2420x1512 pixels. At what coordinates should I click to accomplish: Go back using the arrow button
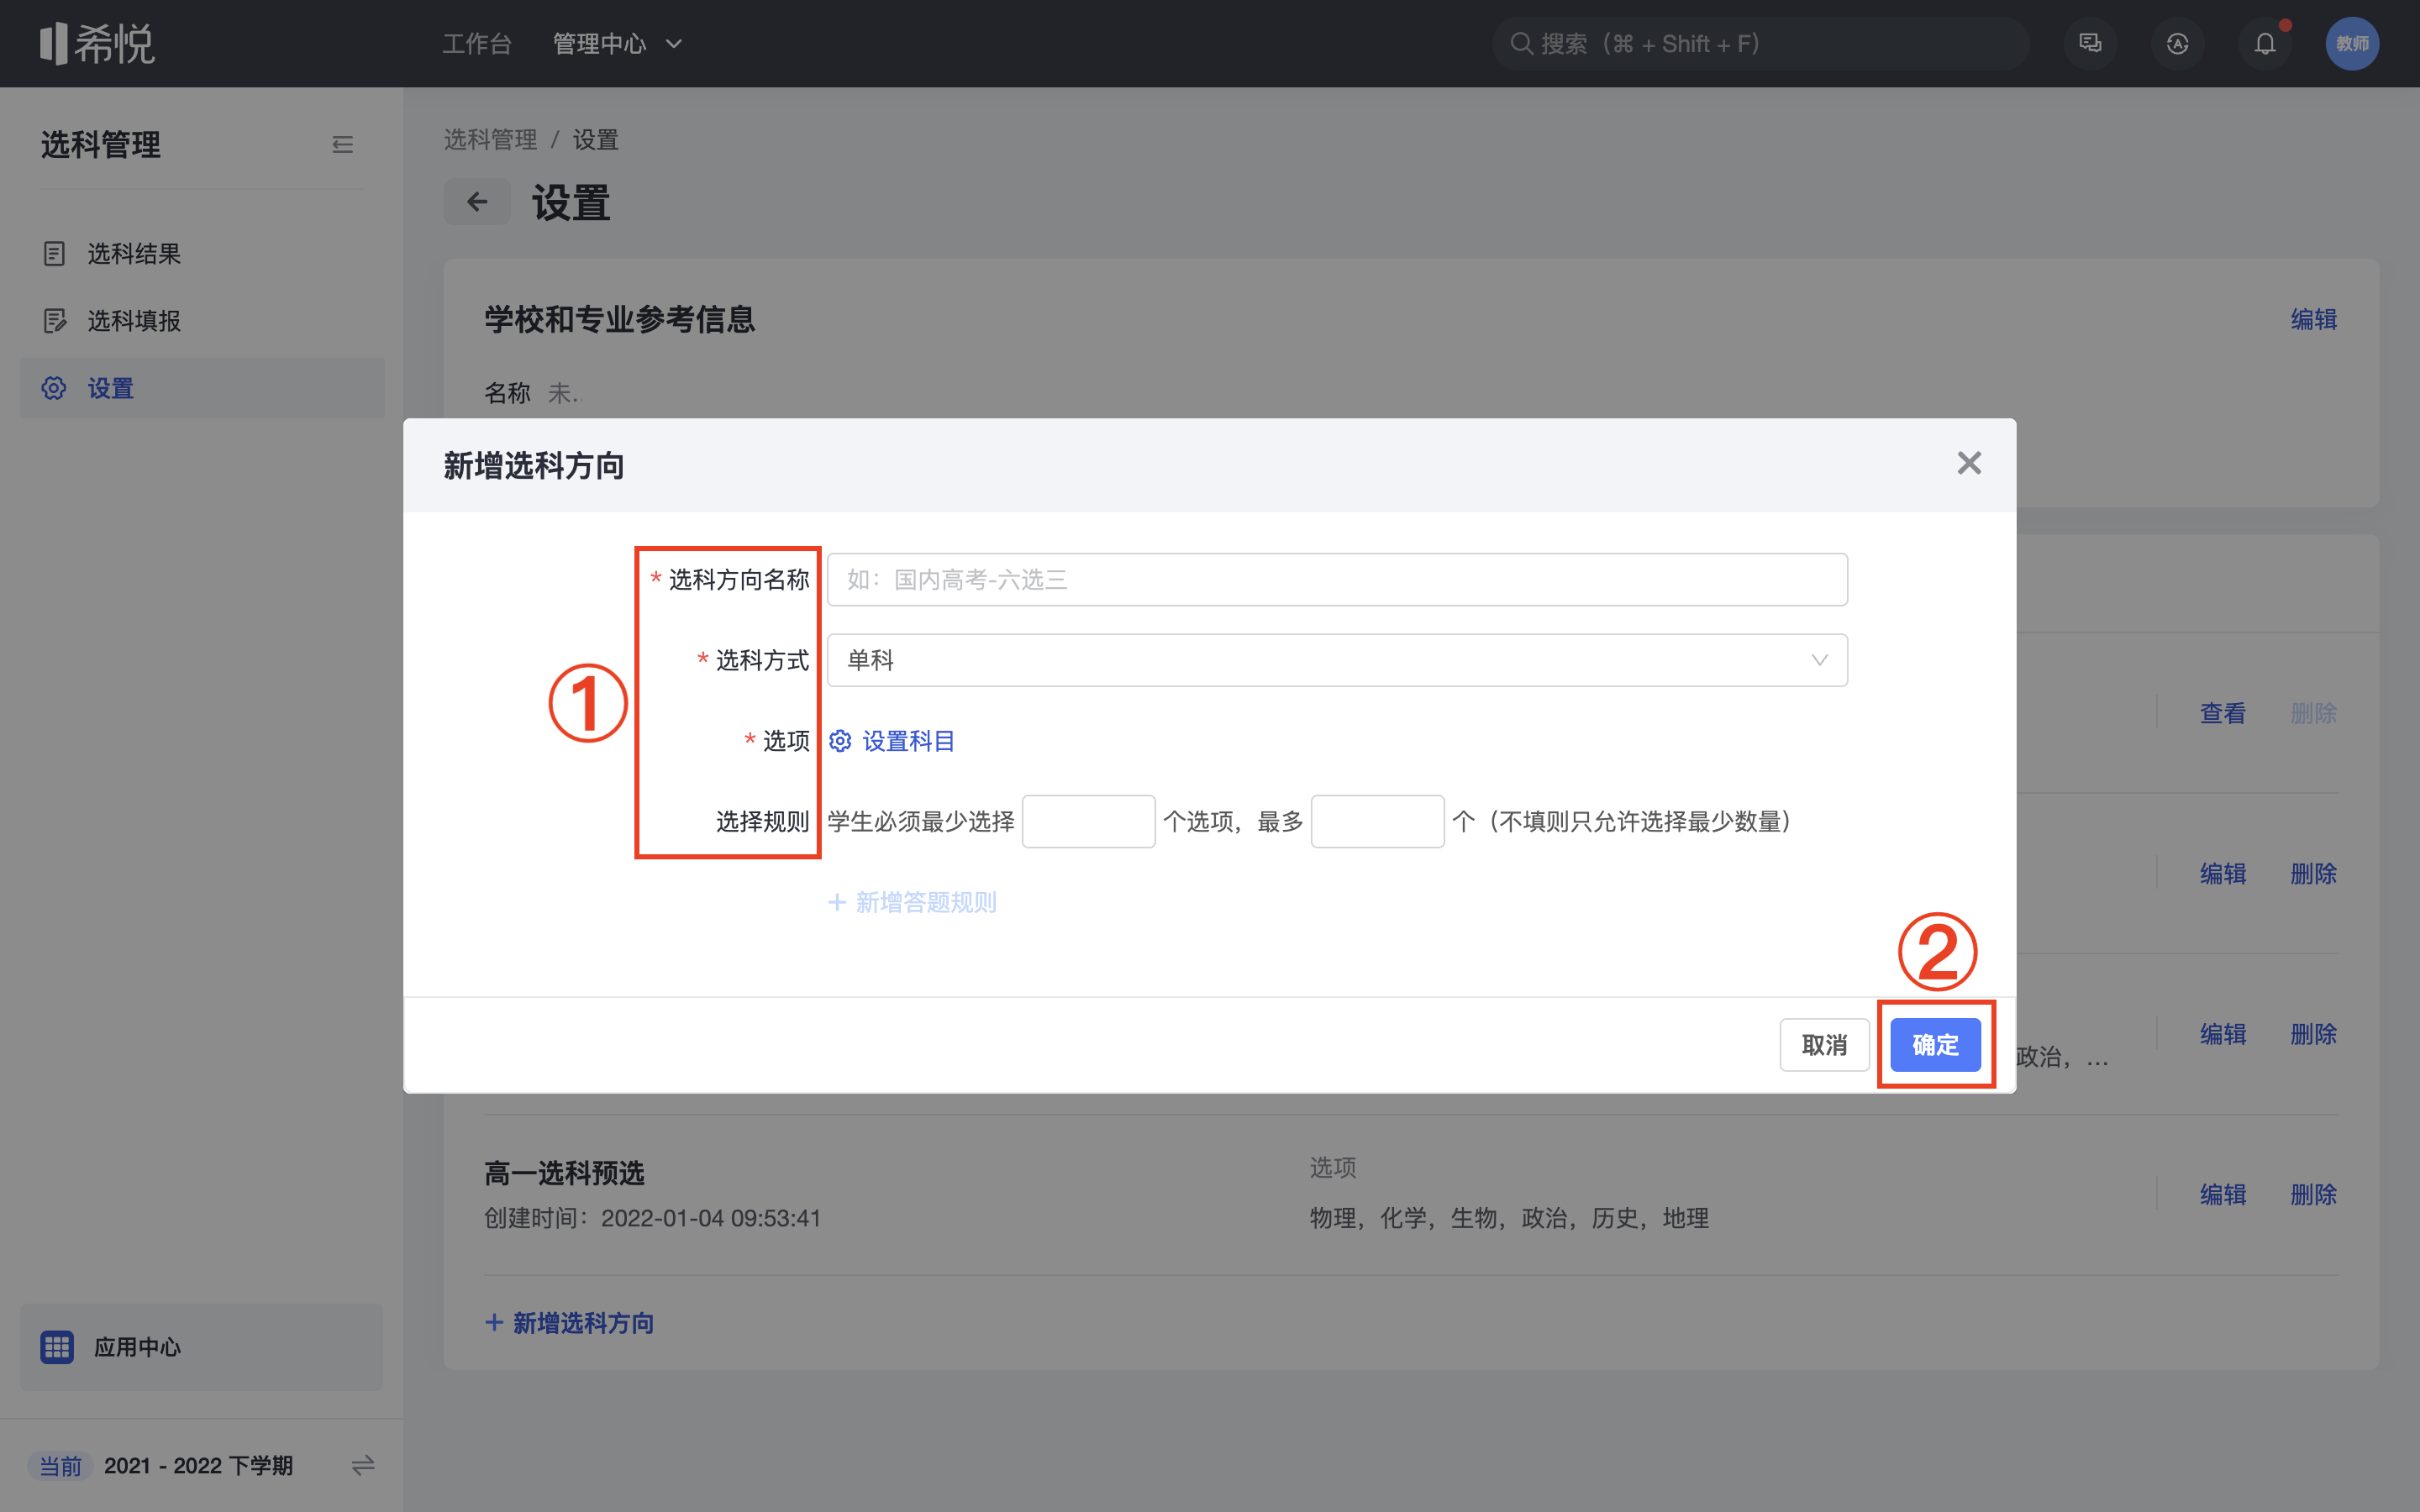(477, 203)
